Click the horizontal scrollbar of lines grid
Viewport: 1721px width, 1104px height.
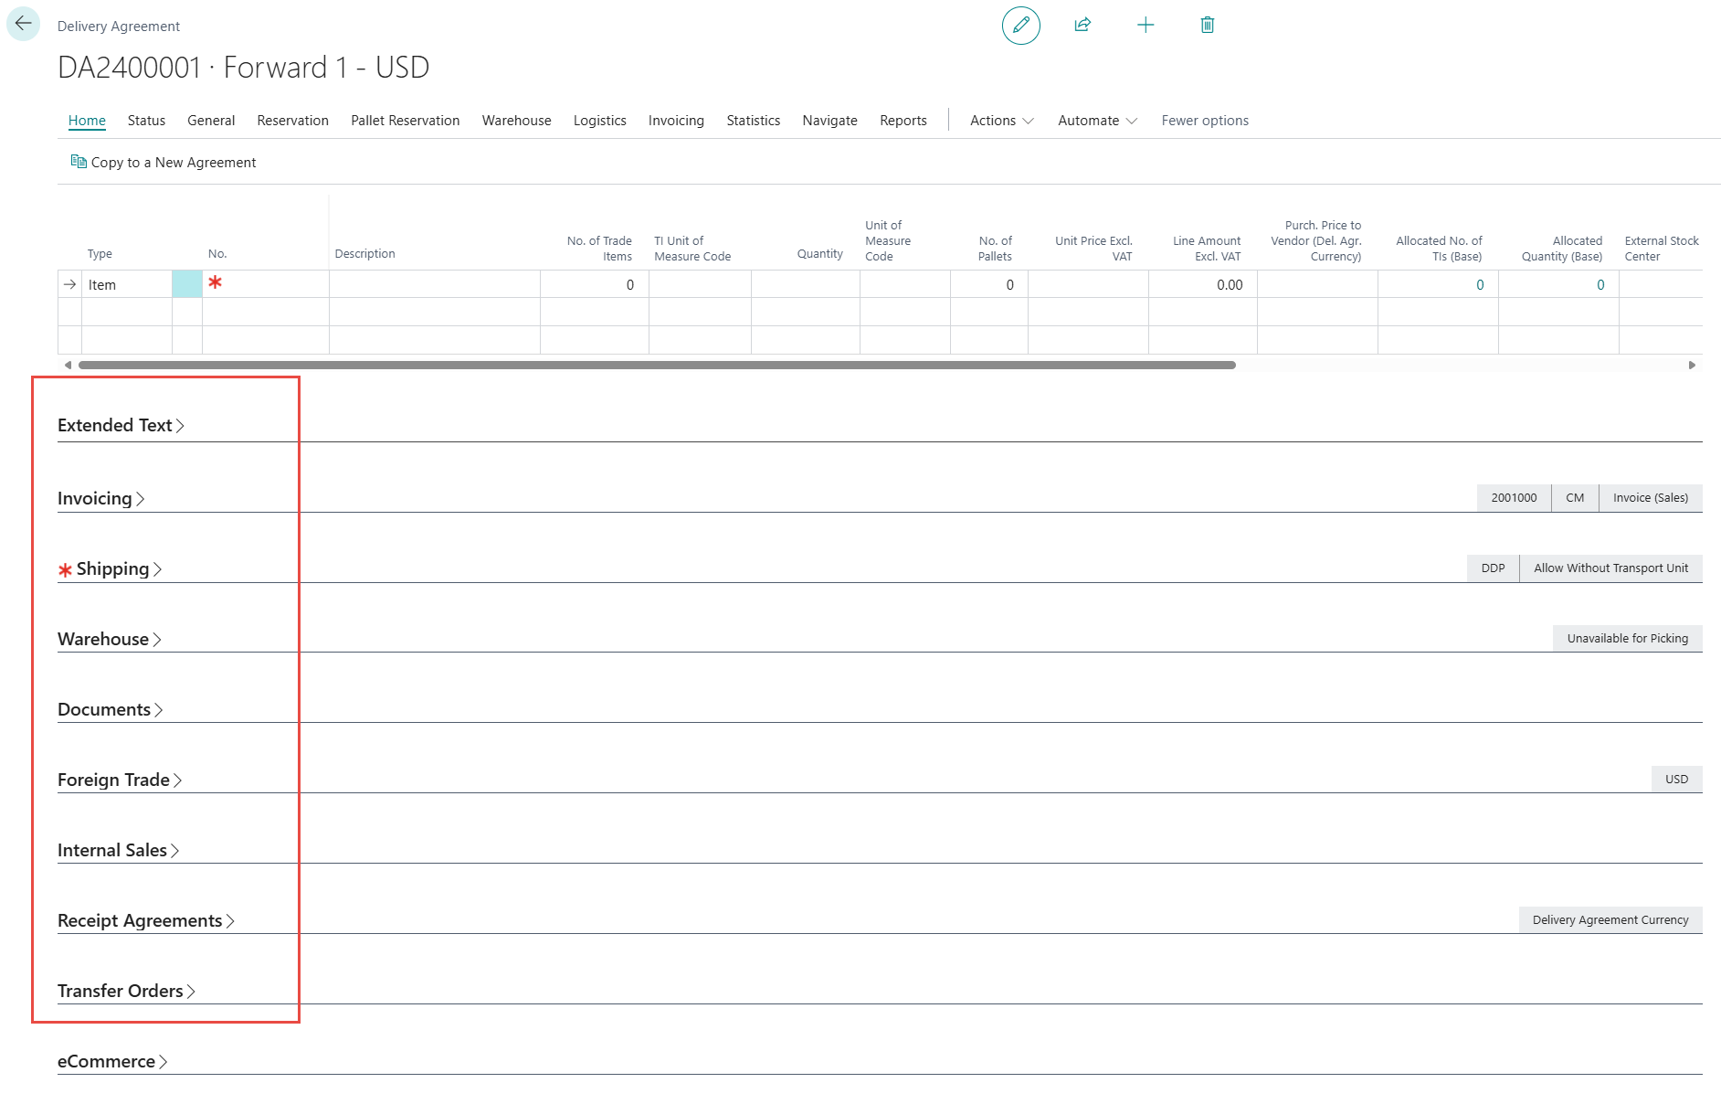click(656, 365)
